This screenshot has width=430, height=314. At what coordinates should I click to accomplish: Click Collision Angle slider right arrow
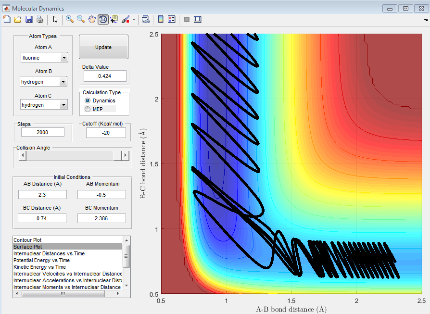pyautogui.click(x=126, y=155)
